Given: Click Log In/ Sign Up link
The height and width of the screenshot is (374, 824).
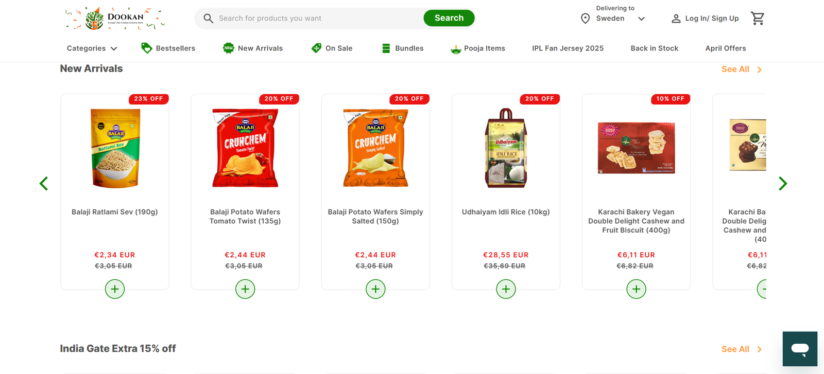Looking at the screenshot, I should click(x=705, y=19).
